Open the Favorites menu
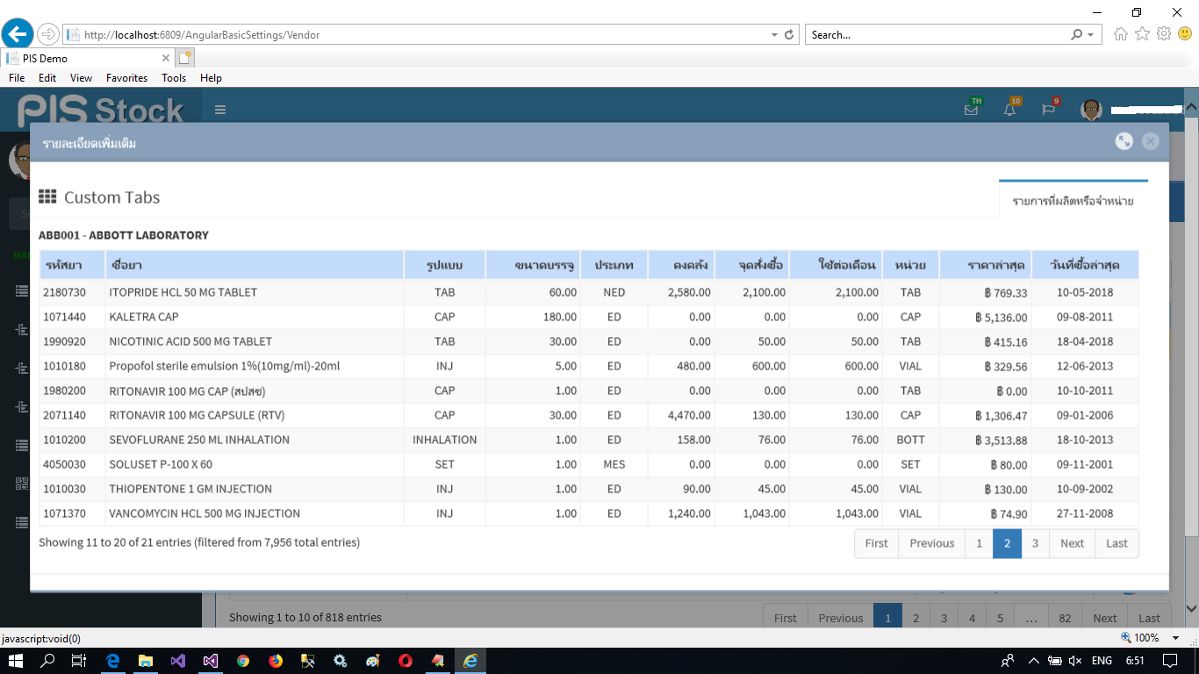 126,78
